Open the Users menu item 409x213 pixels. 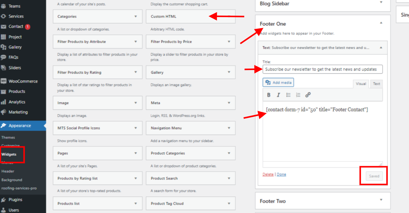coord(23,210)
